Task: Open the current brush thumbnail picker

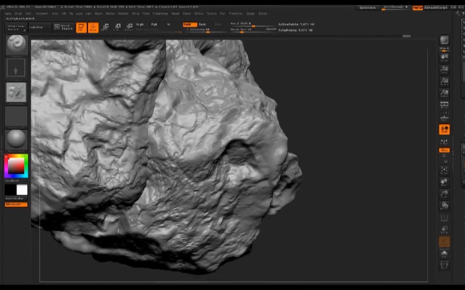Action: 16,44
